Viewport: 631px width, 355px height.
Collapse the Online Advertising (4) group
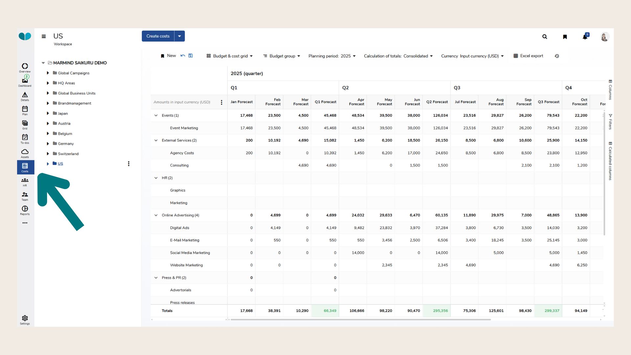156,215
